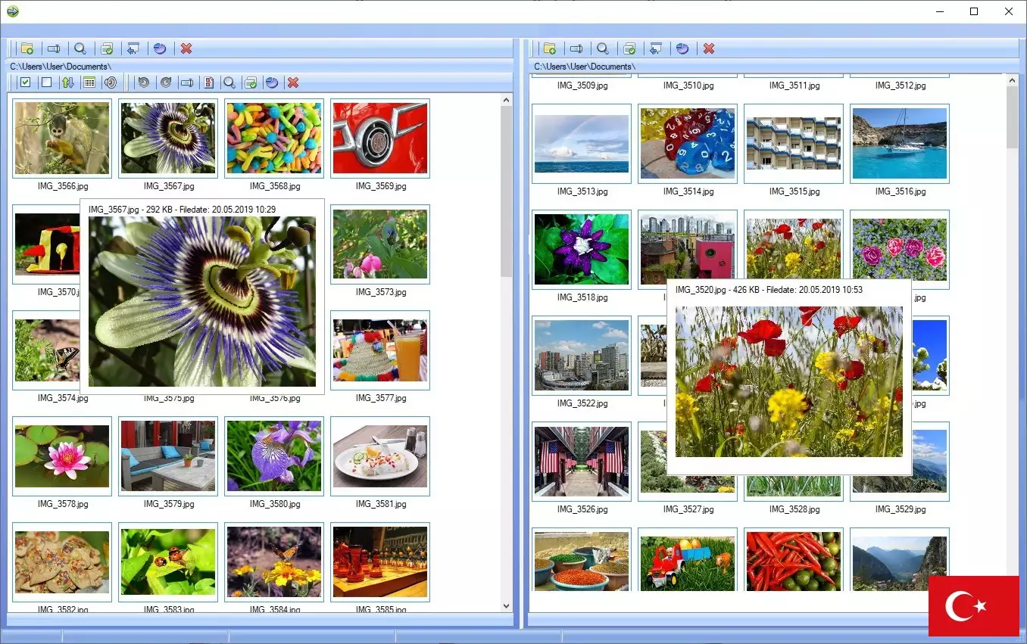Click the undo arrow icon in the left pane

(143, 82)
